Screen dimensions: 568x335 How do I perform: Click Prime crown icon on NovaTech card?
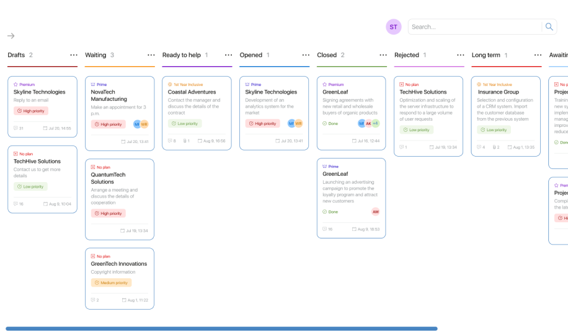coord(93,84)
